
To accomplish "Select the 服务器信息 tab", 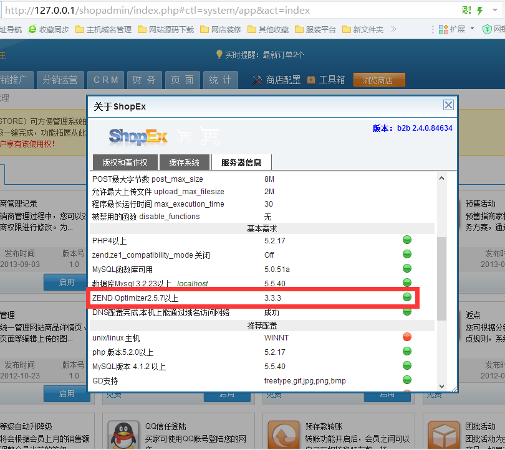I will [241, 162].
